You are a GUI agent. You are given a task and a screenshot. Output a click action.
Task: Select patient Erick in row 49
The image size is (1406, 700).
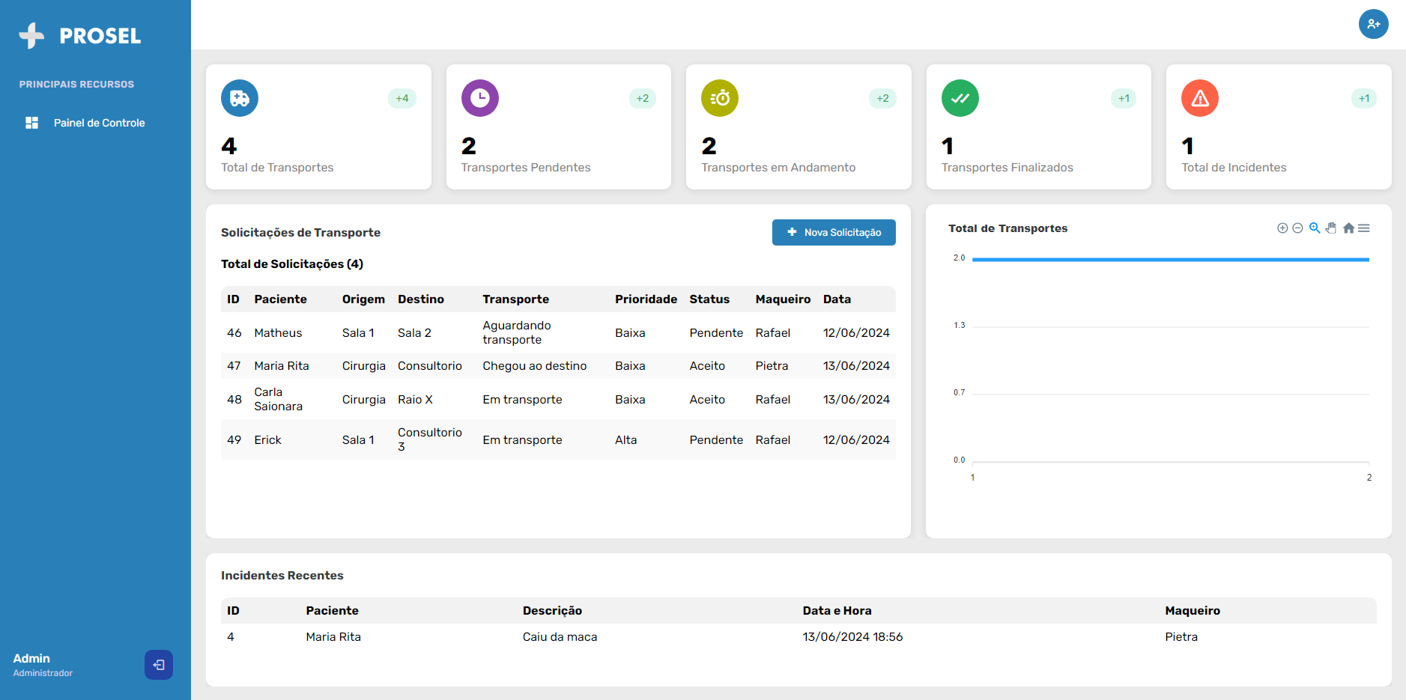(267, 439)
